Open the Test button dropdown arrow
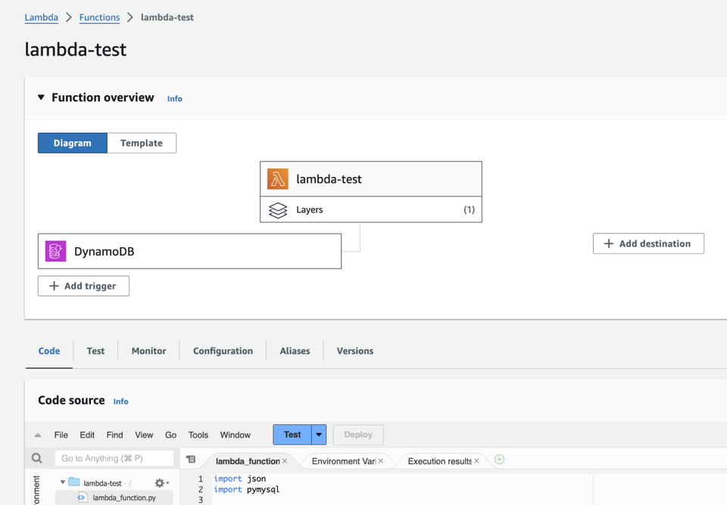 [318, 435]
